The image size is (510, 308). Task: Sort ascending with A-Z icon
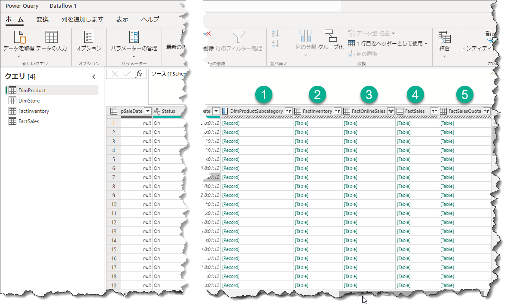275,33
